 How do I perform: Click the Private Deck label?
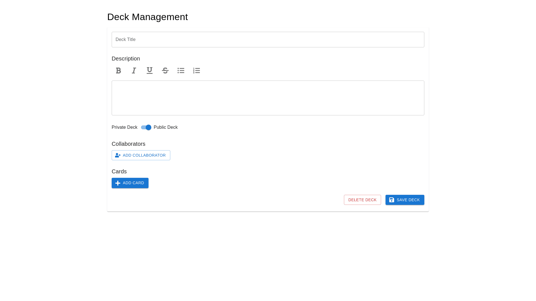tap(125, 127)
